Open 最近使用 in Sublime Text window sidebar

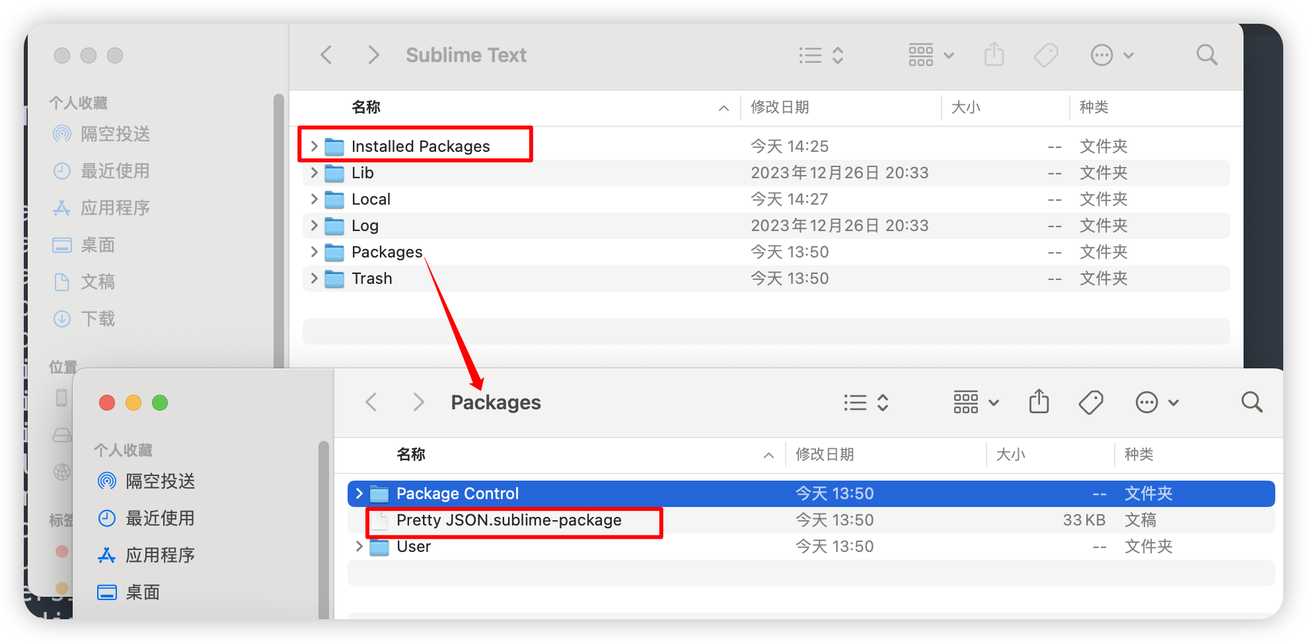[102, 171]
